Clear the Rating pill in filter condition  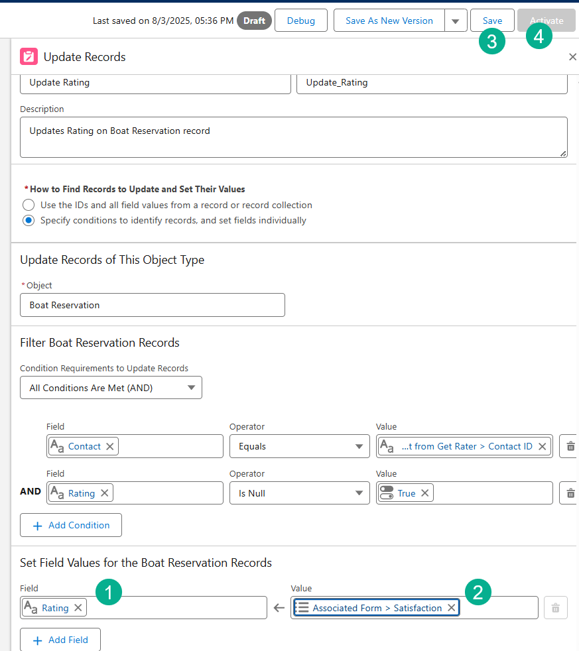pyautogui.click(x=104, y=493)
